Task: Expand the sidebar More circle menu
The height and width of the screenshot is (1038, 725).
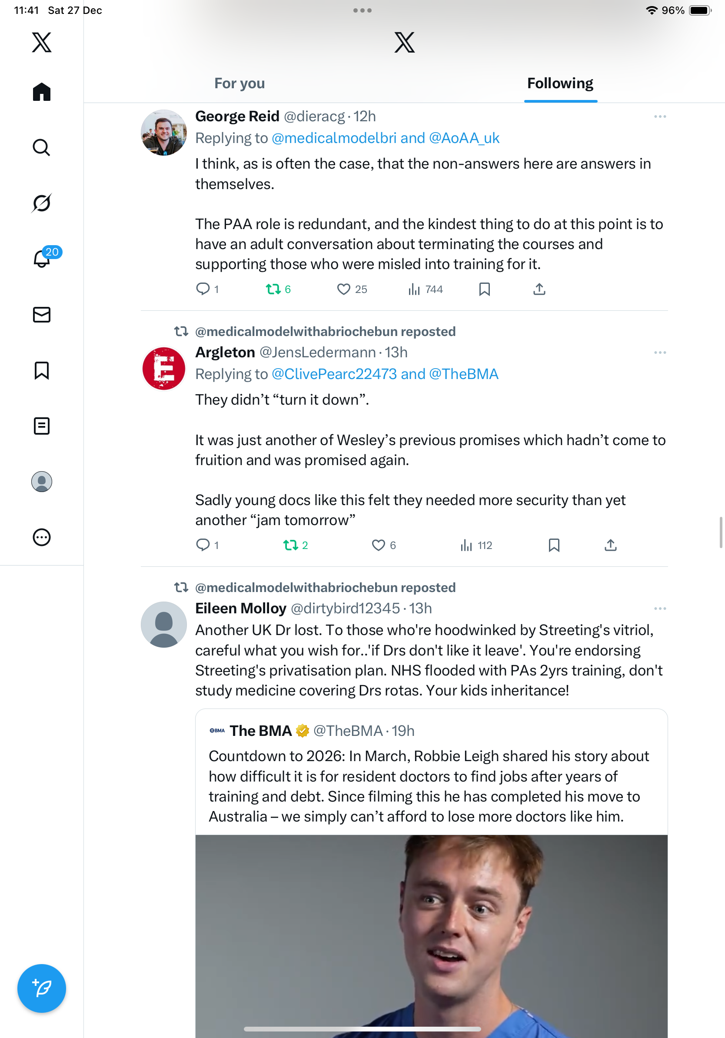Action: point(42,537)
